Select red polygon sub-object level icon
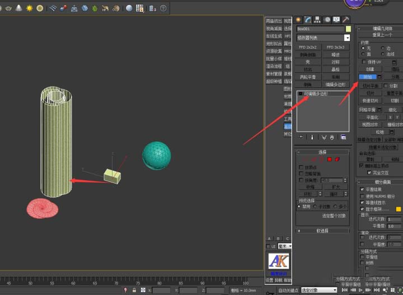403x295 pixels. tap(330, 160)
